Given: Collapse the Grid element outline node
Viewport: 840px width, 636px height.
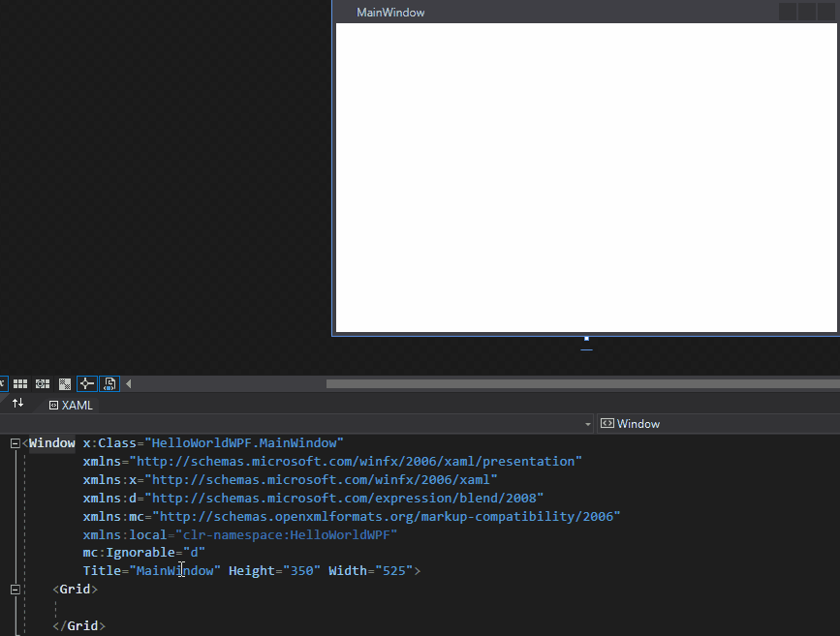Looking at the screenshot, I should [15, 590].
